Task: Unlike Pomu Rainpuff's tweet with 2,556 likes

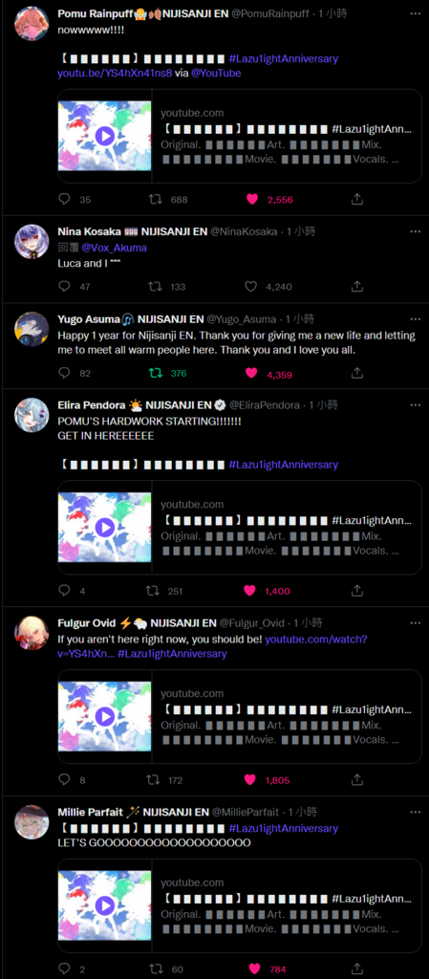Action: pos(252,199)
